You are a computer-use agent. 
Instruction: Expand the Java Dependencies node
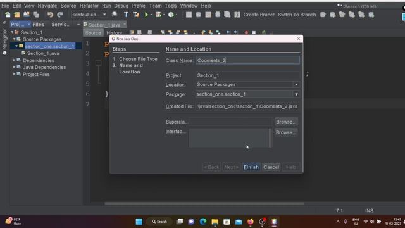point(14,67)
